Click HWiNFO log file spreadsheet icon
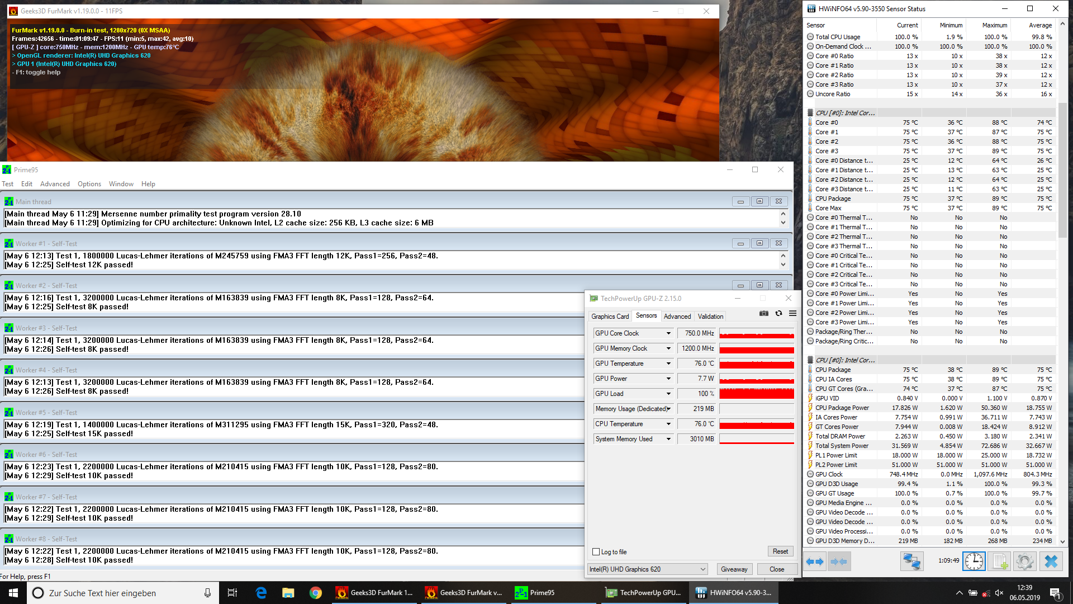The height and width of the screenshot is (604, 1073). 999,561
